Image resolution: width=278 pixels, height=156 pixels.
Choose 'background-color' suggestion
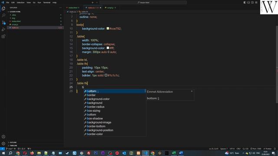click(x=115, y=99)
